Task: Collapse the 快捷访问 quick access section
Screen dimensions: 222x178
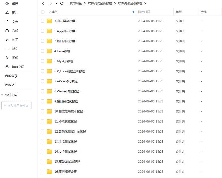Action: click(2, 95)
